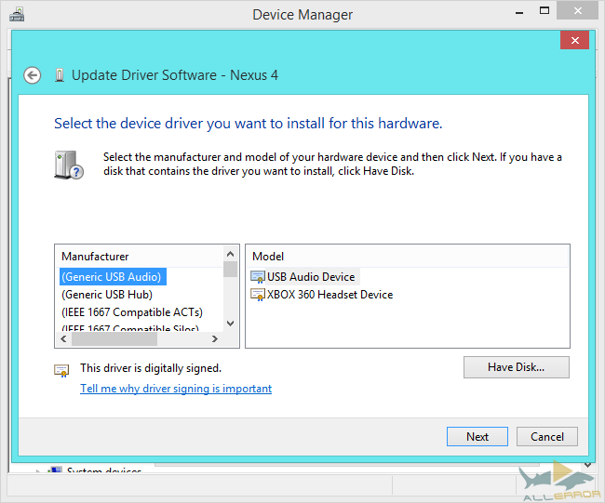Click the XBOX 360 Headset Device icon
605x503 pixels.
point(258,295)
